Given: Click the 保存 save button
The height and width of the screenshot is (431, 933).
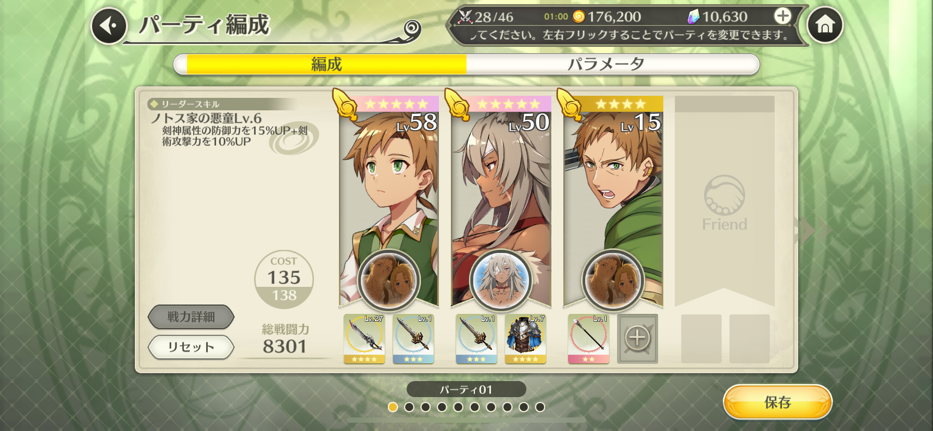Looking at the screenshot, I should point(777,402).
